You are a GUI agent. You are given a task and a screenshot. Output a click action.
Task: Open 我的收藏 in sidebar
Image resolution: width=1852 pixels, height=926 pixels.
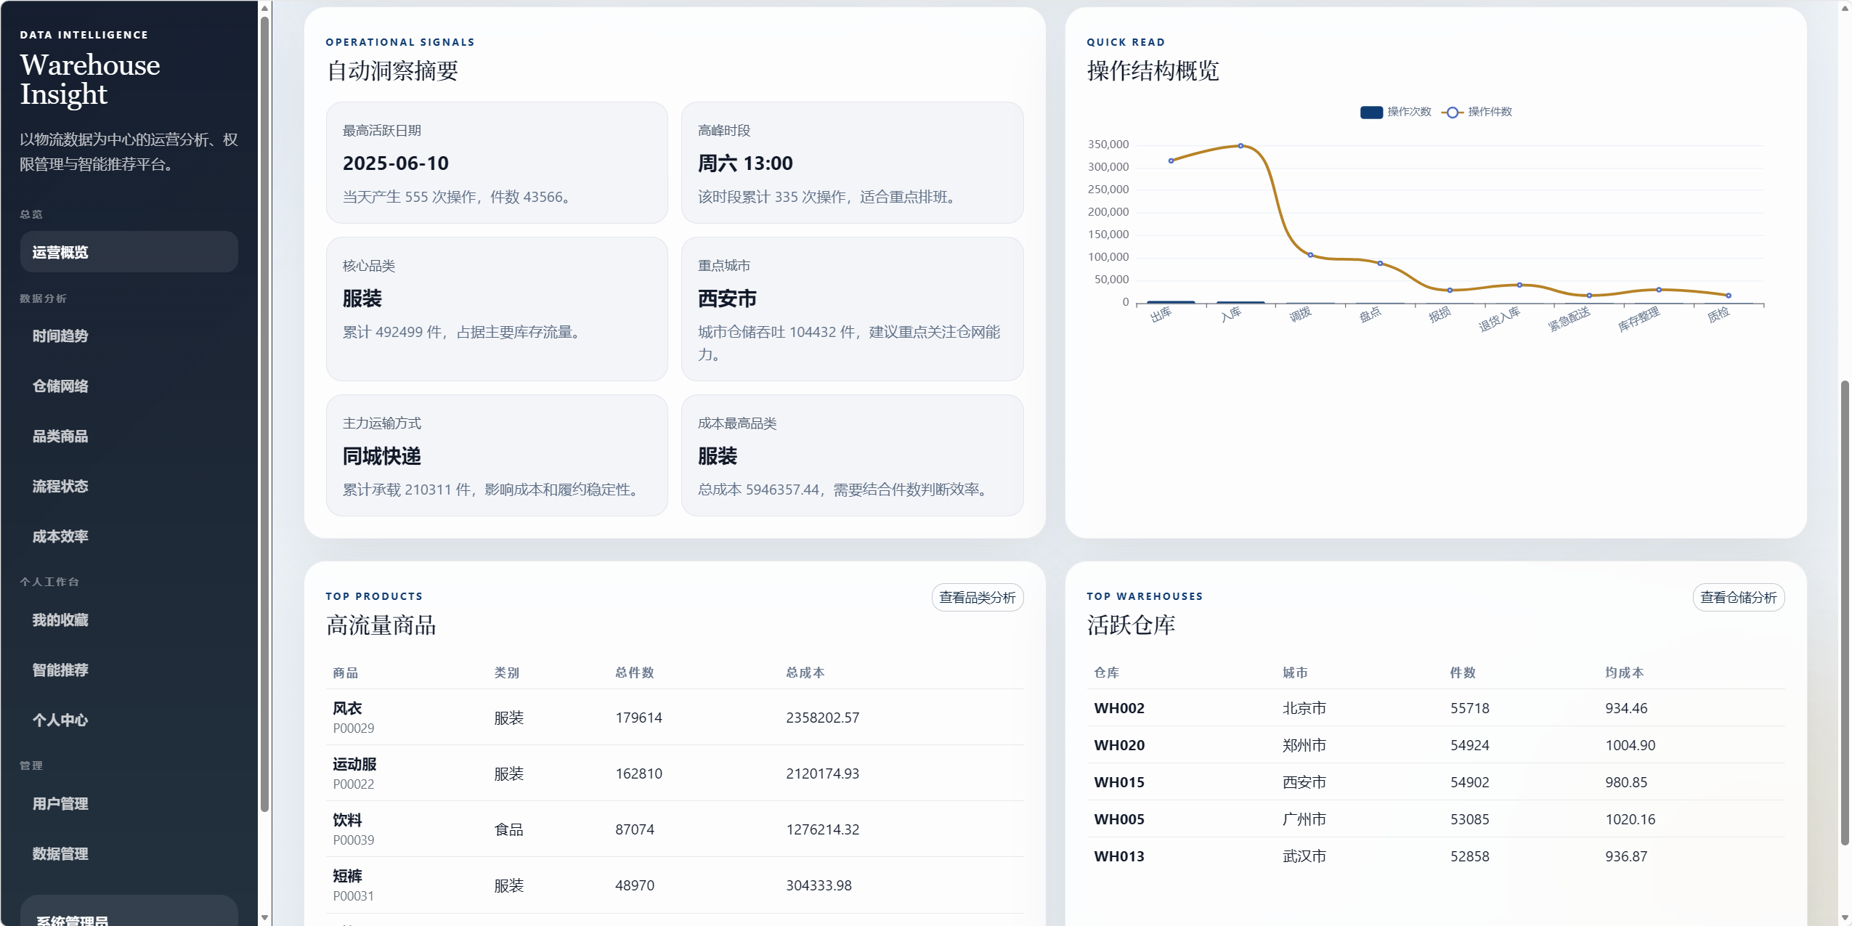coord(60,620)
